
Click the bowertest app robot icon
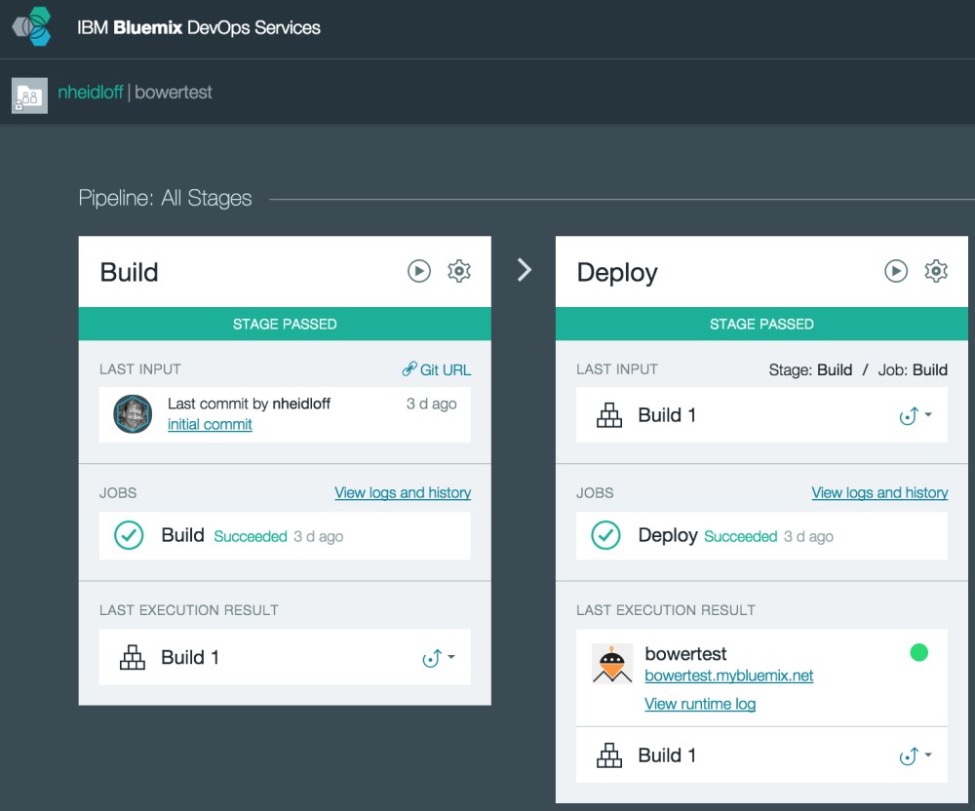[612, 663]
